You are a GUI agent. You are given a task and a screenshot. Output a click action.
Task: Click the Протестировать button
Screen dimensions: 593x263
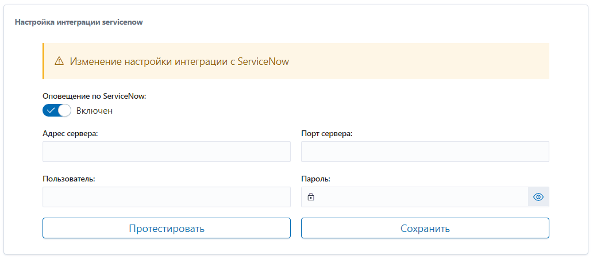tap(167, 228)
